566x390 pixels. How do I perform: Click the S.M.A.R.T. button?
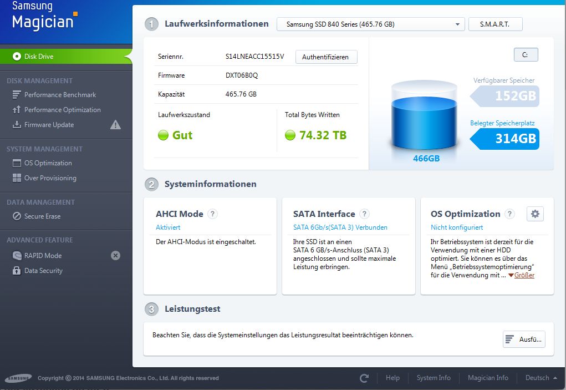tap(495, 24)
